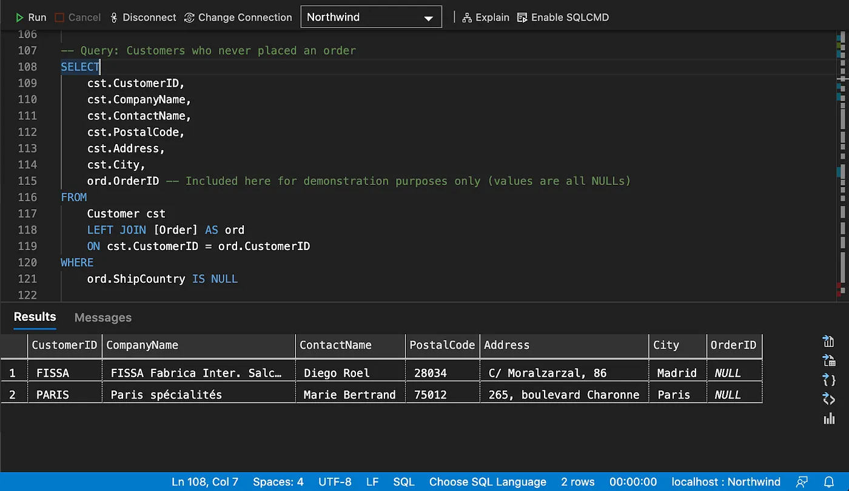The image size is (849, 491).
Task: Click the Madrid city cell
Action: click(x=677, y=373)
